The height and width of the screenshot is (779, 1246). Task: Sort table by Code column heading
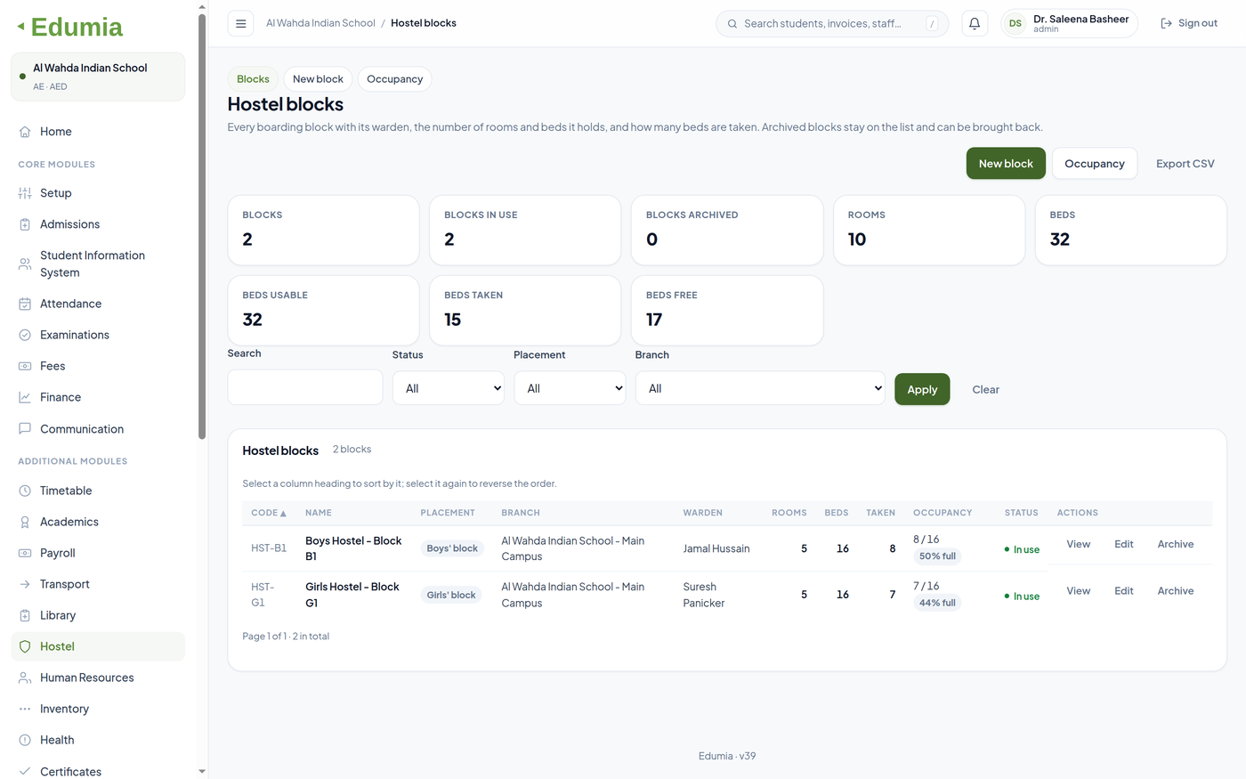point(269,513)
